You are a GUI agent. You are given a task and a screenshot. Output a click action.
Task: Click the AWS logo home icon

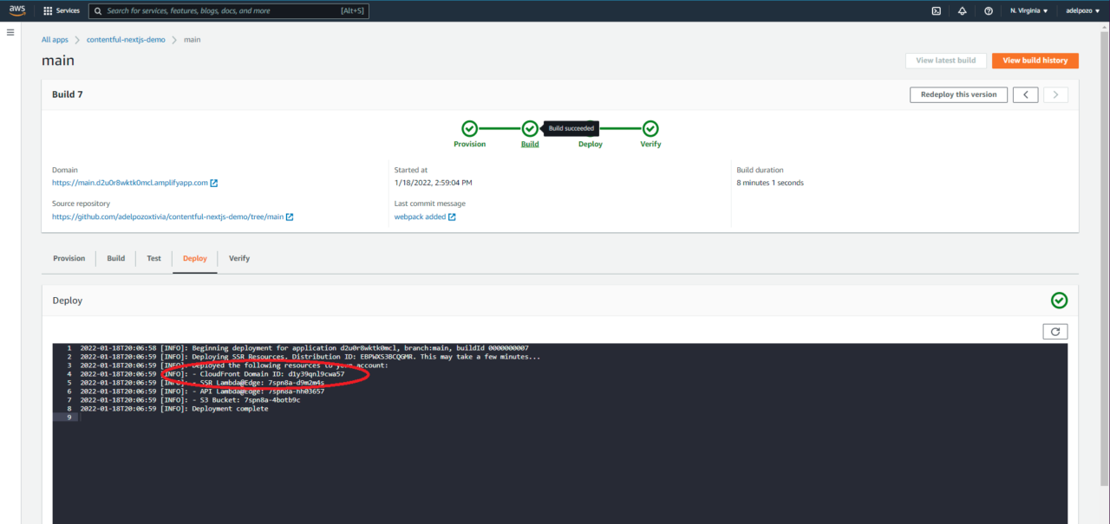pyautogui.click(x=17, y=10)
